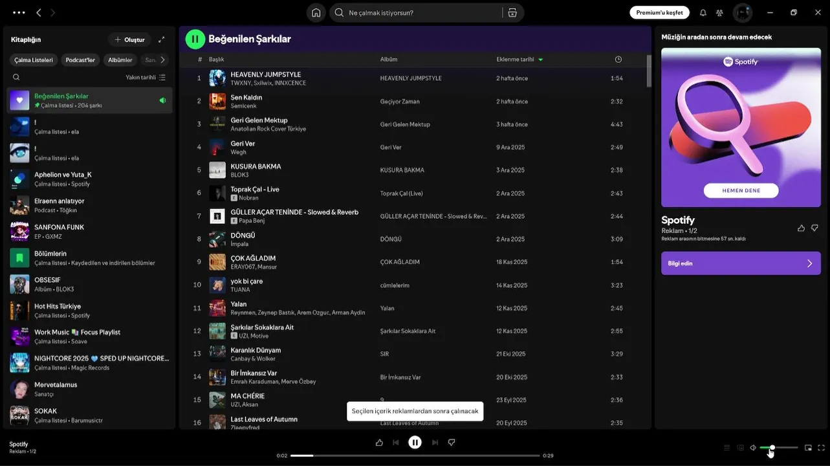
Task: Click thumbs up in playback bar
Action: click(379, 442)
